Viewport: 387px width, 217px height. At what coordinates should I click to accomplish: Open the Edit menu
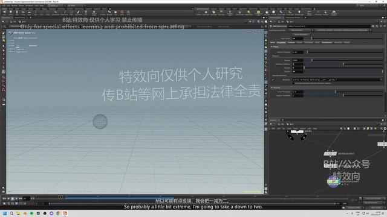[x=8, y=5]
